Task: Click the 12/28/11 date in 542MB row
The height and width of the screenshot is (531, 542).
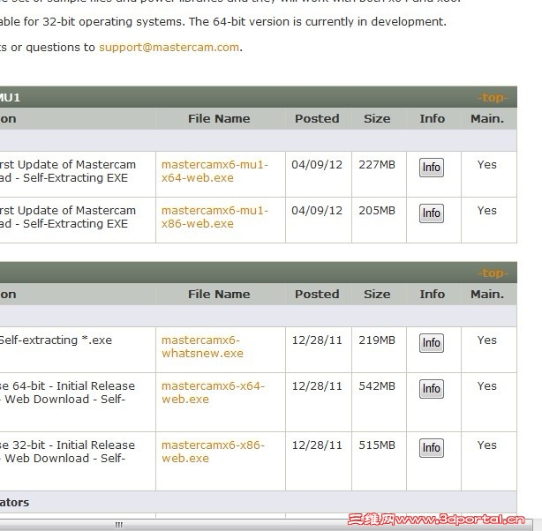Action: click(317, 385)
